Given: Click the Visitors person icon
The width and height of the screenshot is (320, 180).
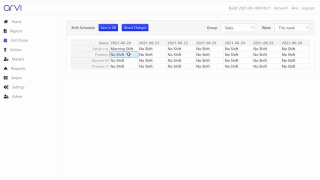Looking at the screenshot, I should tap(5, 50).
